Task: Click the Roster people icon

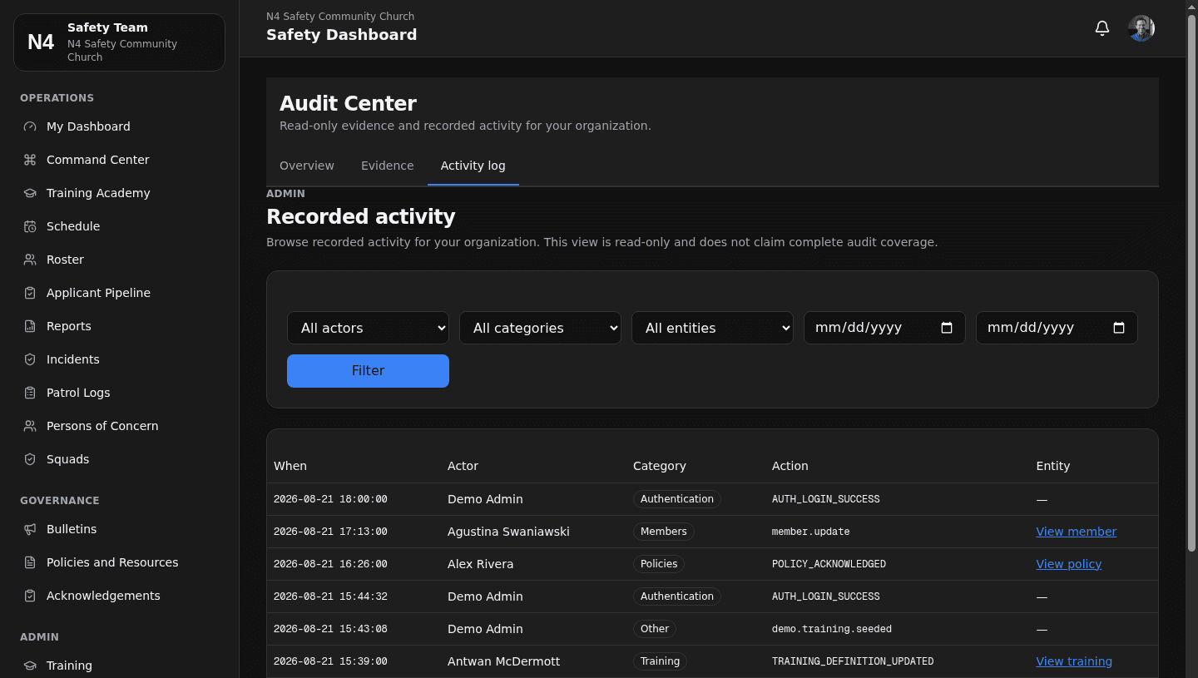Action: 30,260
